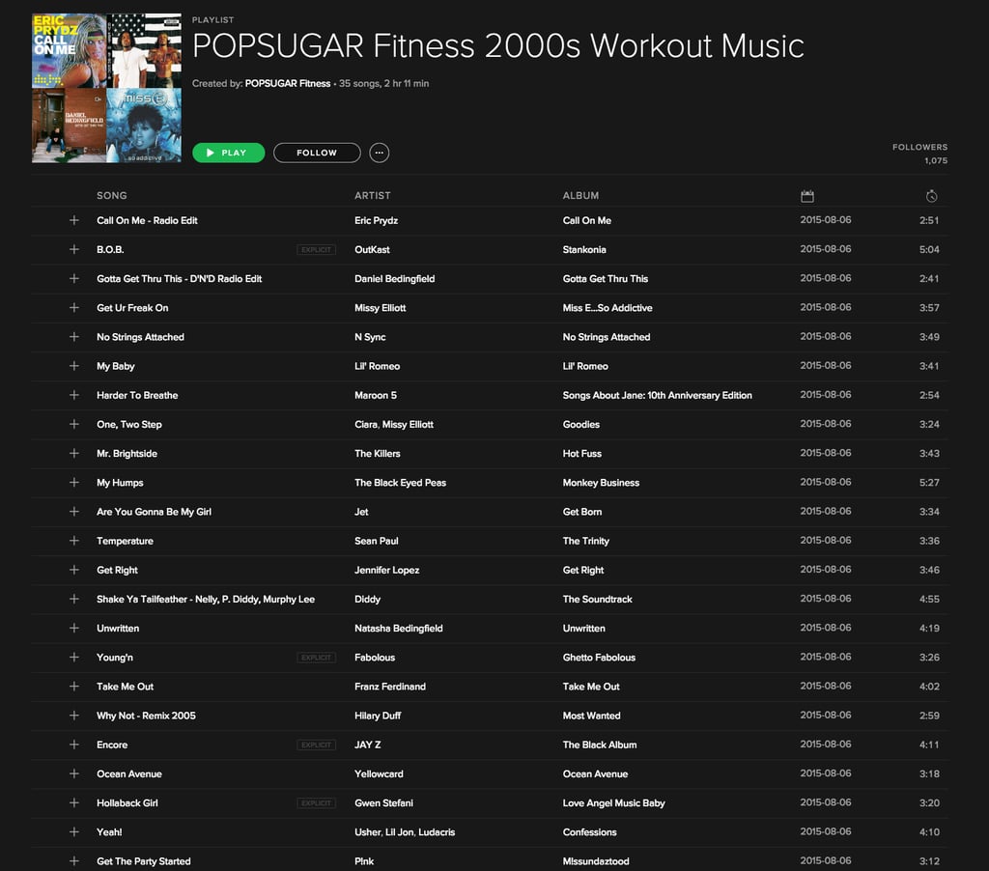Sort the list by SONG column header

click(x=112, y=195)
